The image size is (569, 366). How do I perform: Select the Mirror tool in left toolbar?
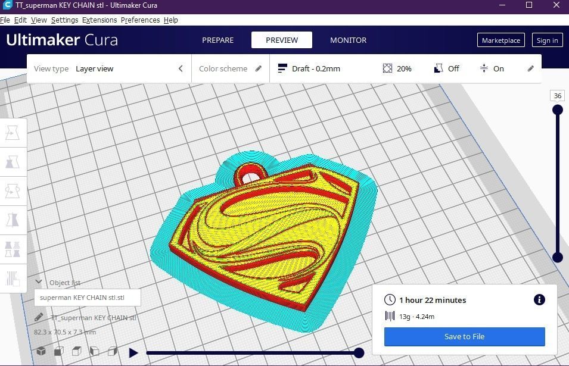coord(13,220)
